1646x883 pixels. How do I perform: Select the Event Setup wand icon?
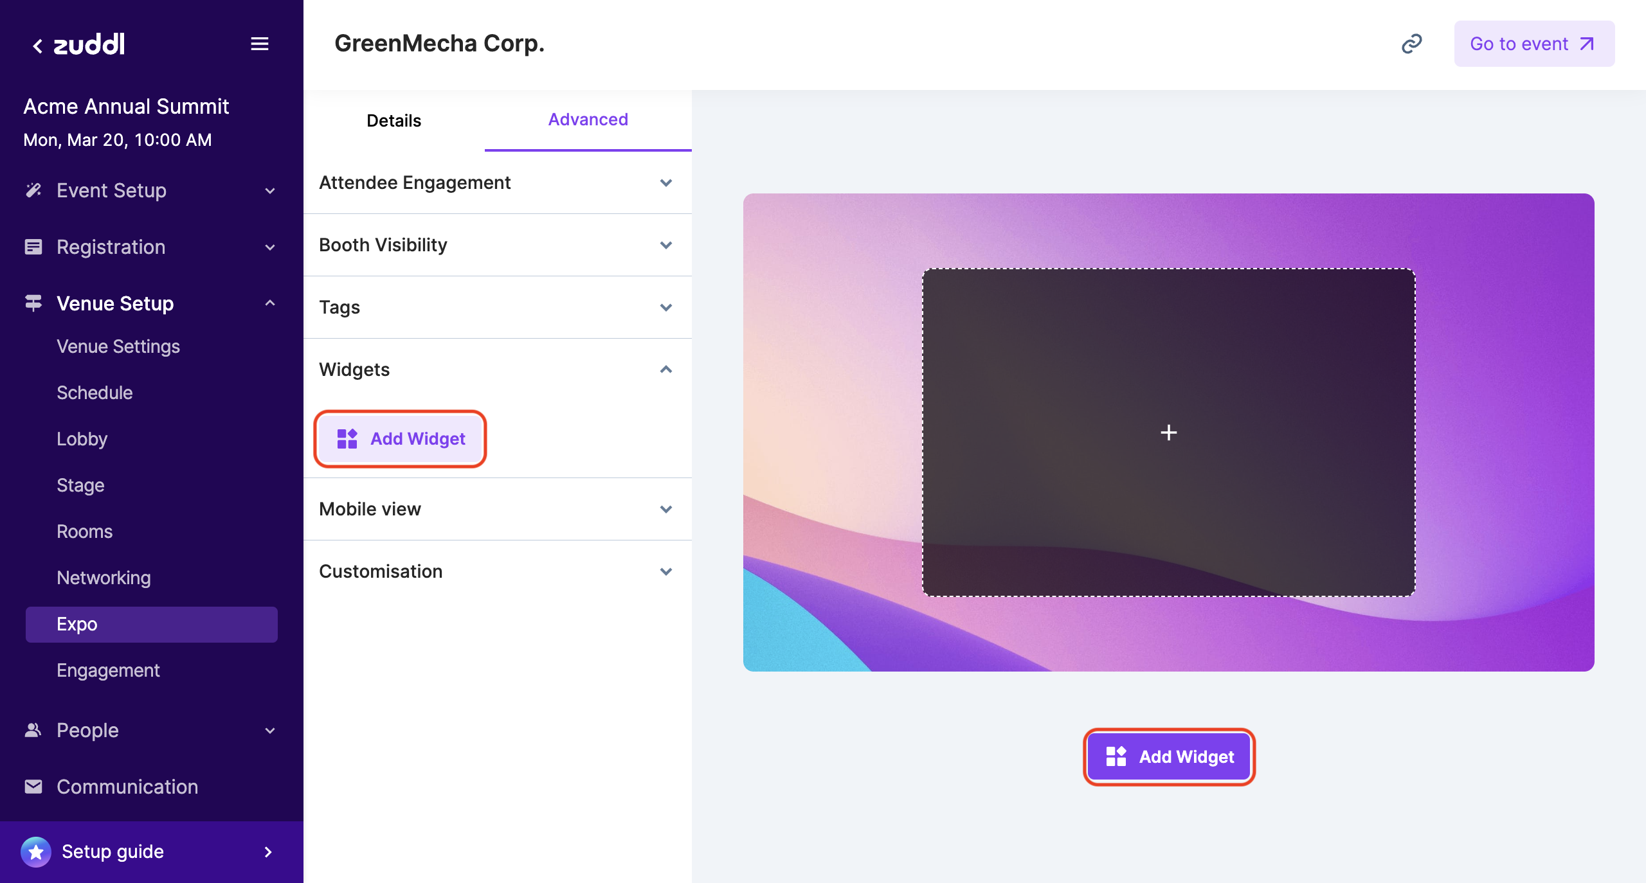click(33, 190)
